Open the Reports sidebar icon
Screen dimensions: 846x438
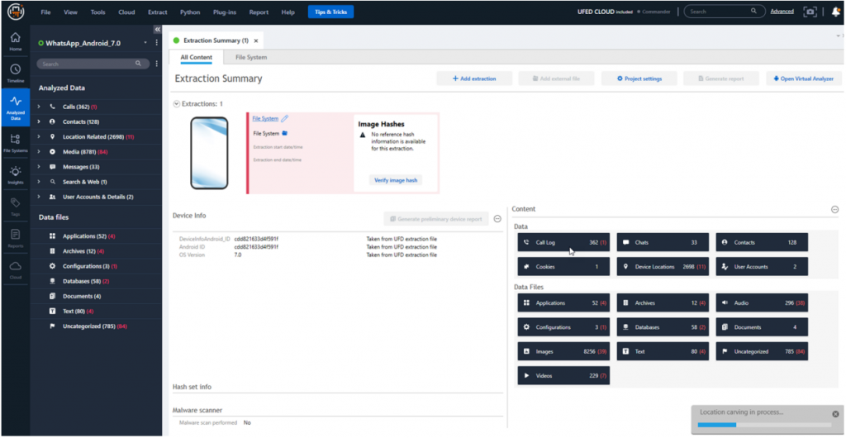click(x=15, y=238)
